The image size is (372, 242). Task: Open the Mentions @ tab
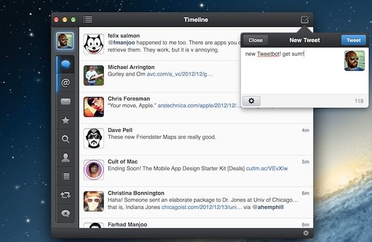[66, 83]
